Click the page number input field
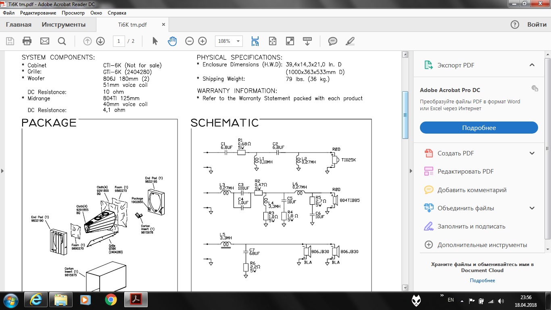The width and height of the screenshot is (551, 310). coord(119,41)
